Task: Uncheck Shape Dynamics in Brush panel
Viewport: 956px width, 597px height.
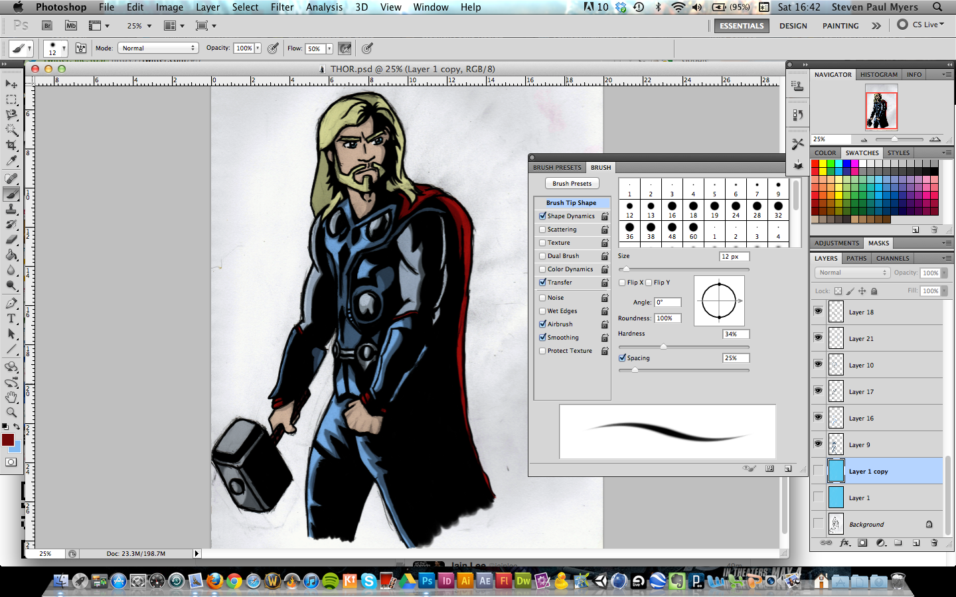Action: 542,216
